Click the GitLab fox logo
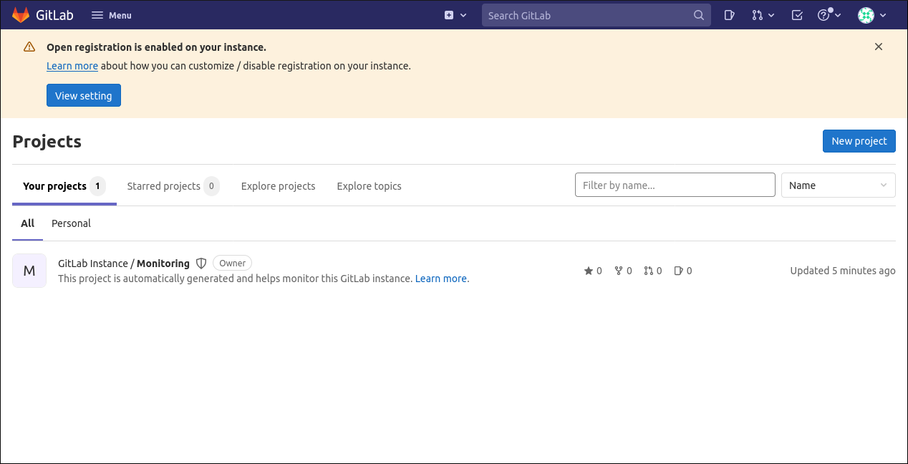 click(21, 14)
